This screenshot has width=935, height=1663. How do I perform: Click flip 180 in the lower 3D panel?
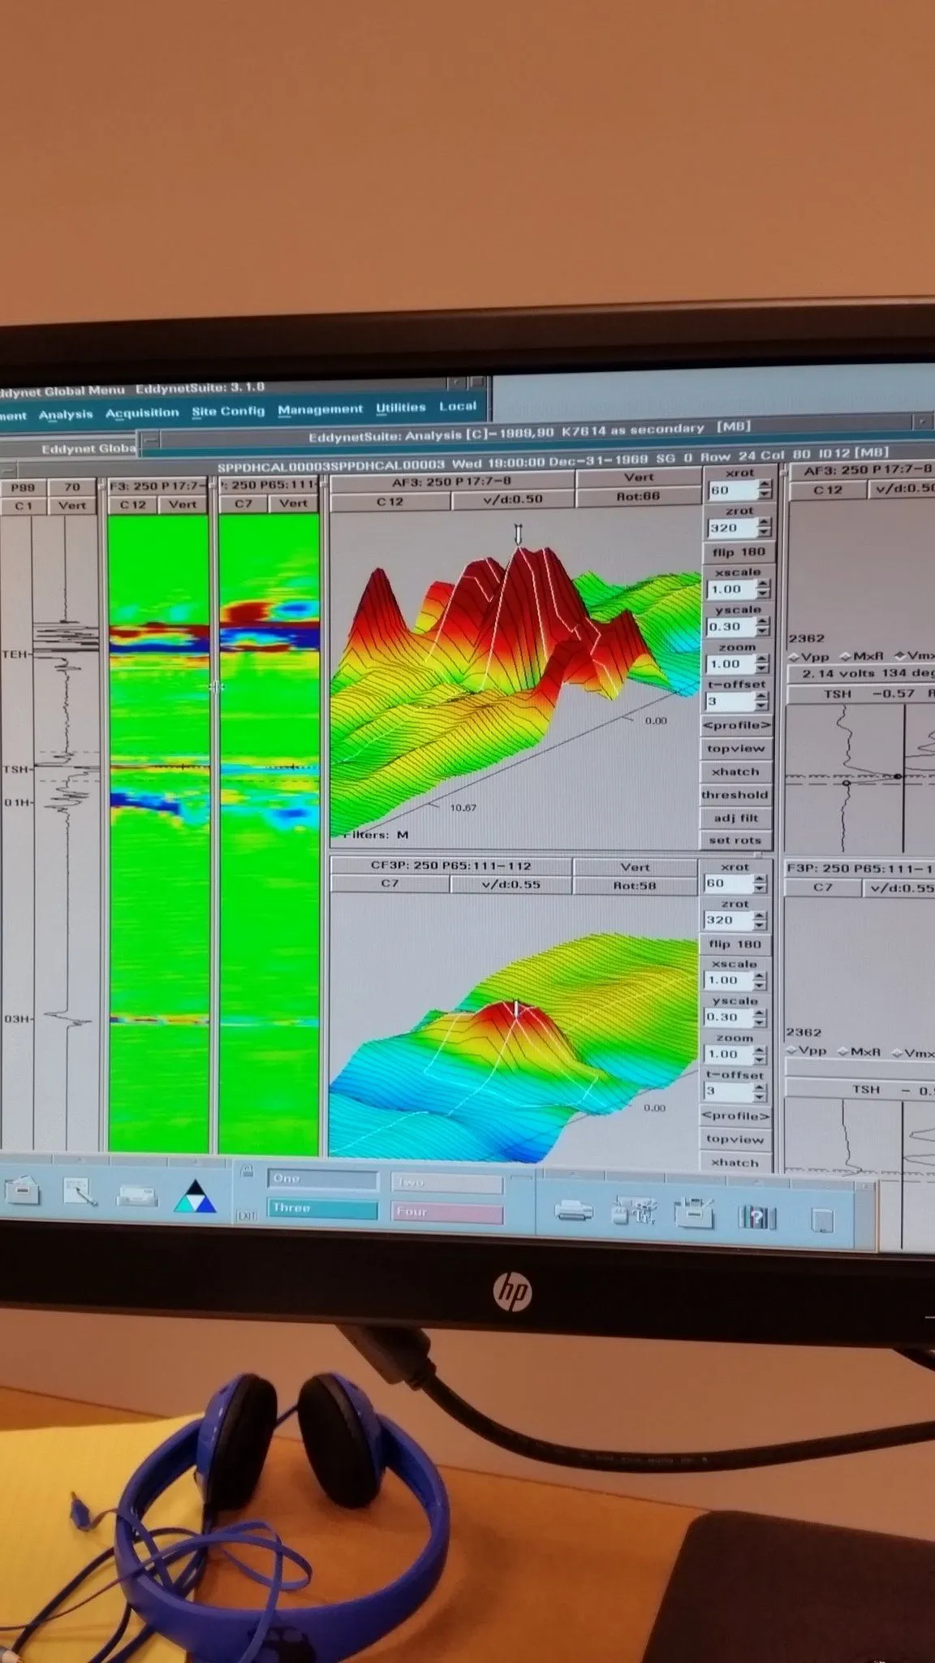pos(735,944)
